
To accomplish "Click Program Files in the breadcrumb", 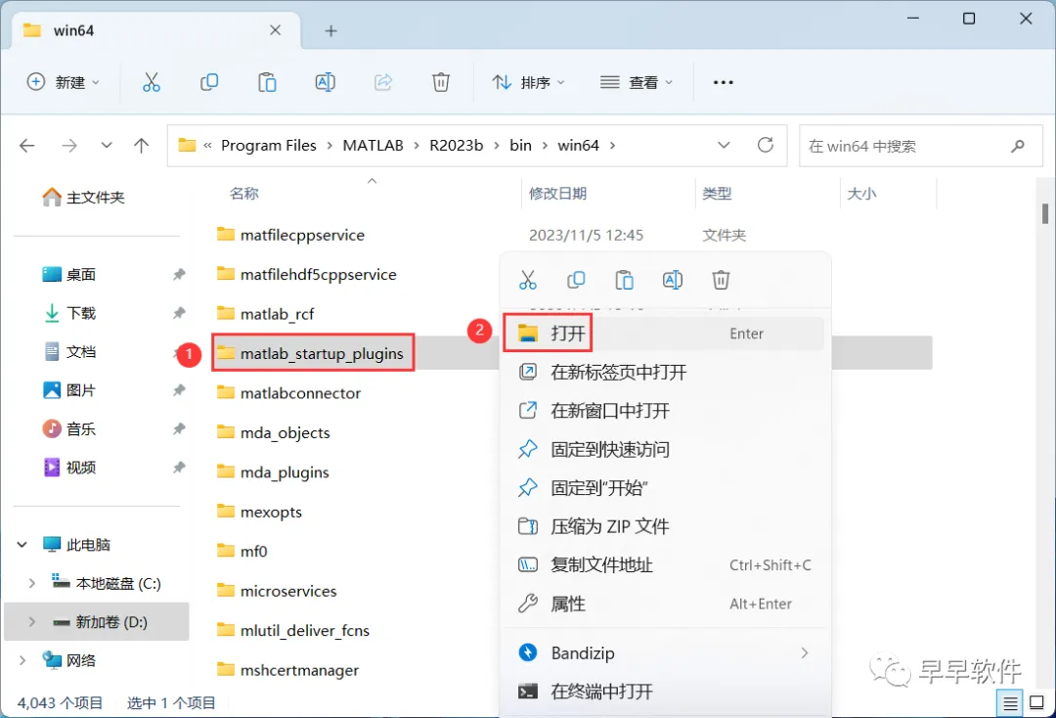I will tap(268, 146).
